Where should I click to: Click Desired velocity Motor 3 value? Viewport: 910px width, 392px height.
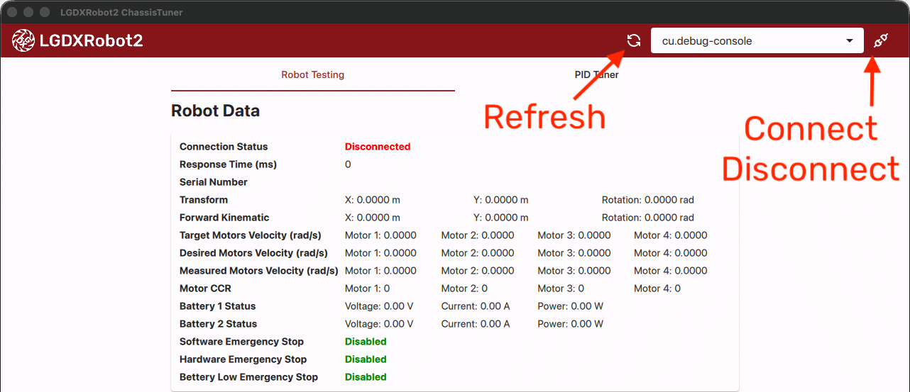click(574, 253)
